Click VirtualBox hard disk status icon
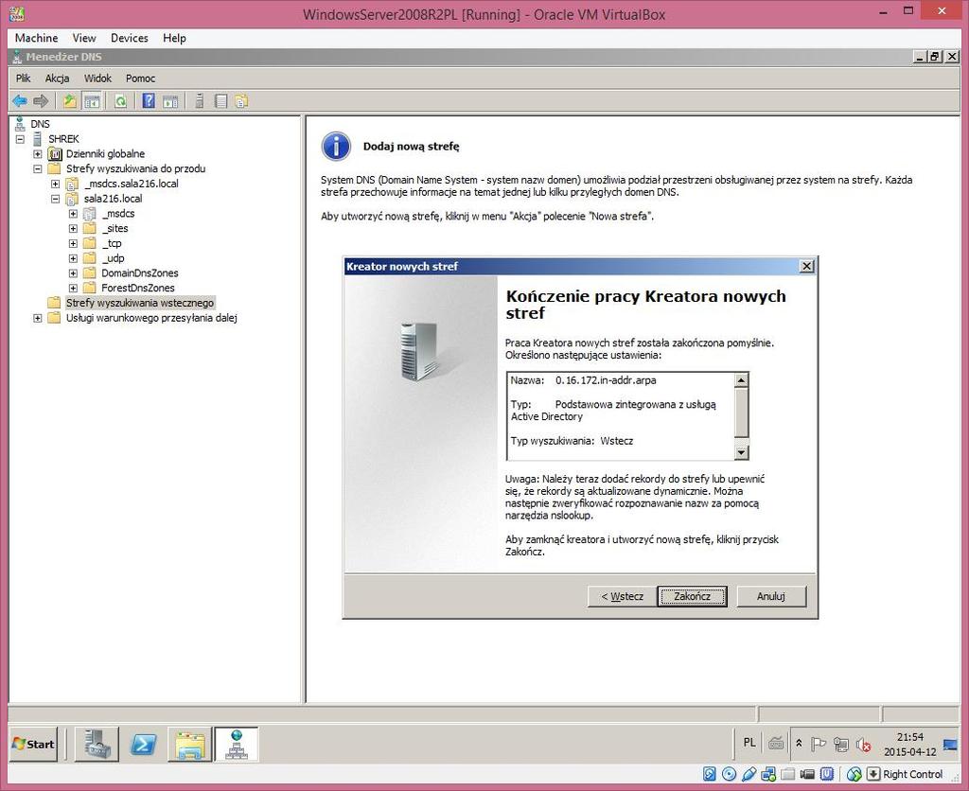 pos(710,774)
